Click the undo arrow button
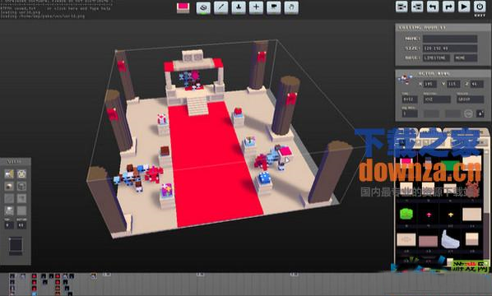 (433, 7)
